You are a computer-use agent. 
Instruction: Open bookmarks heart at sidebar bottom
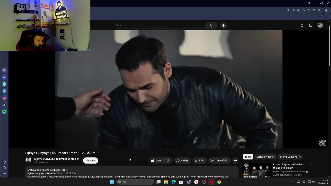click(x=4, y=162)
